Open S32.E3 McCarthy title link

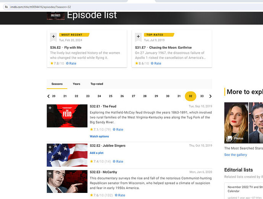[103, 172]
